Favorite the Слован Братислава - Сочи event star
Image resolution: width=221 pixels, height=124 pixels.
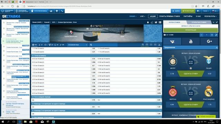(x=3, y=41)
